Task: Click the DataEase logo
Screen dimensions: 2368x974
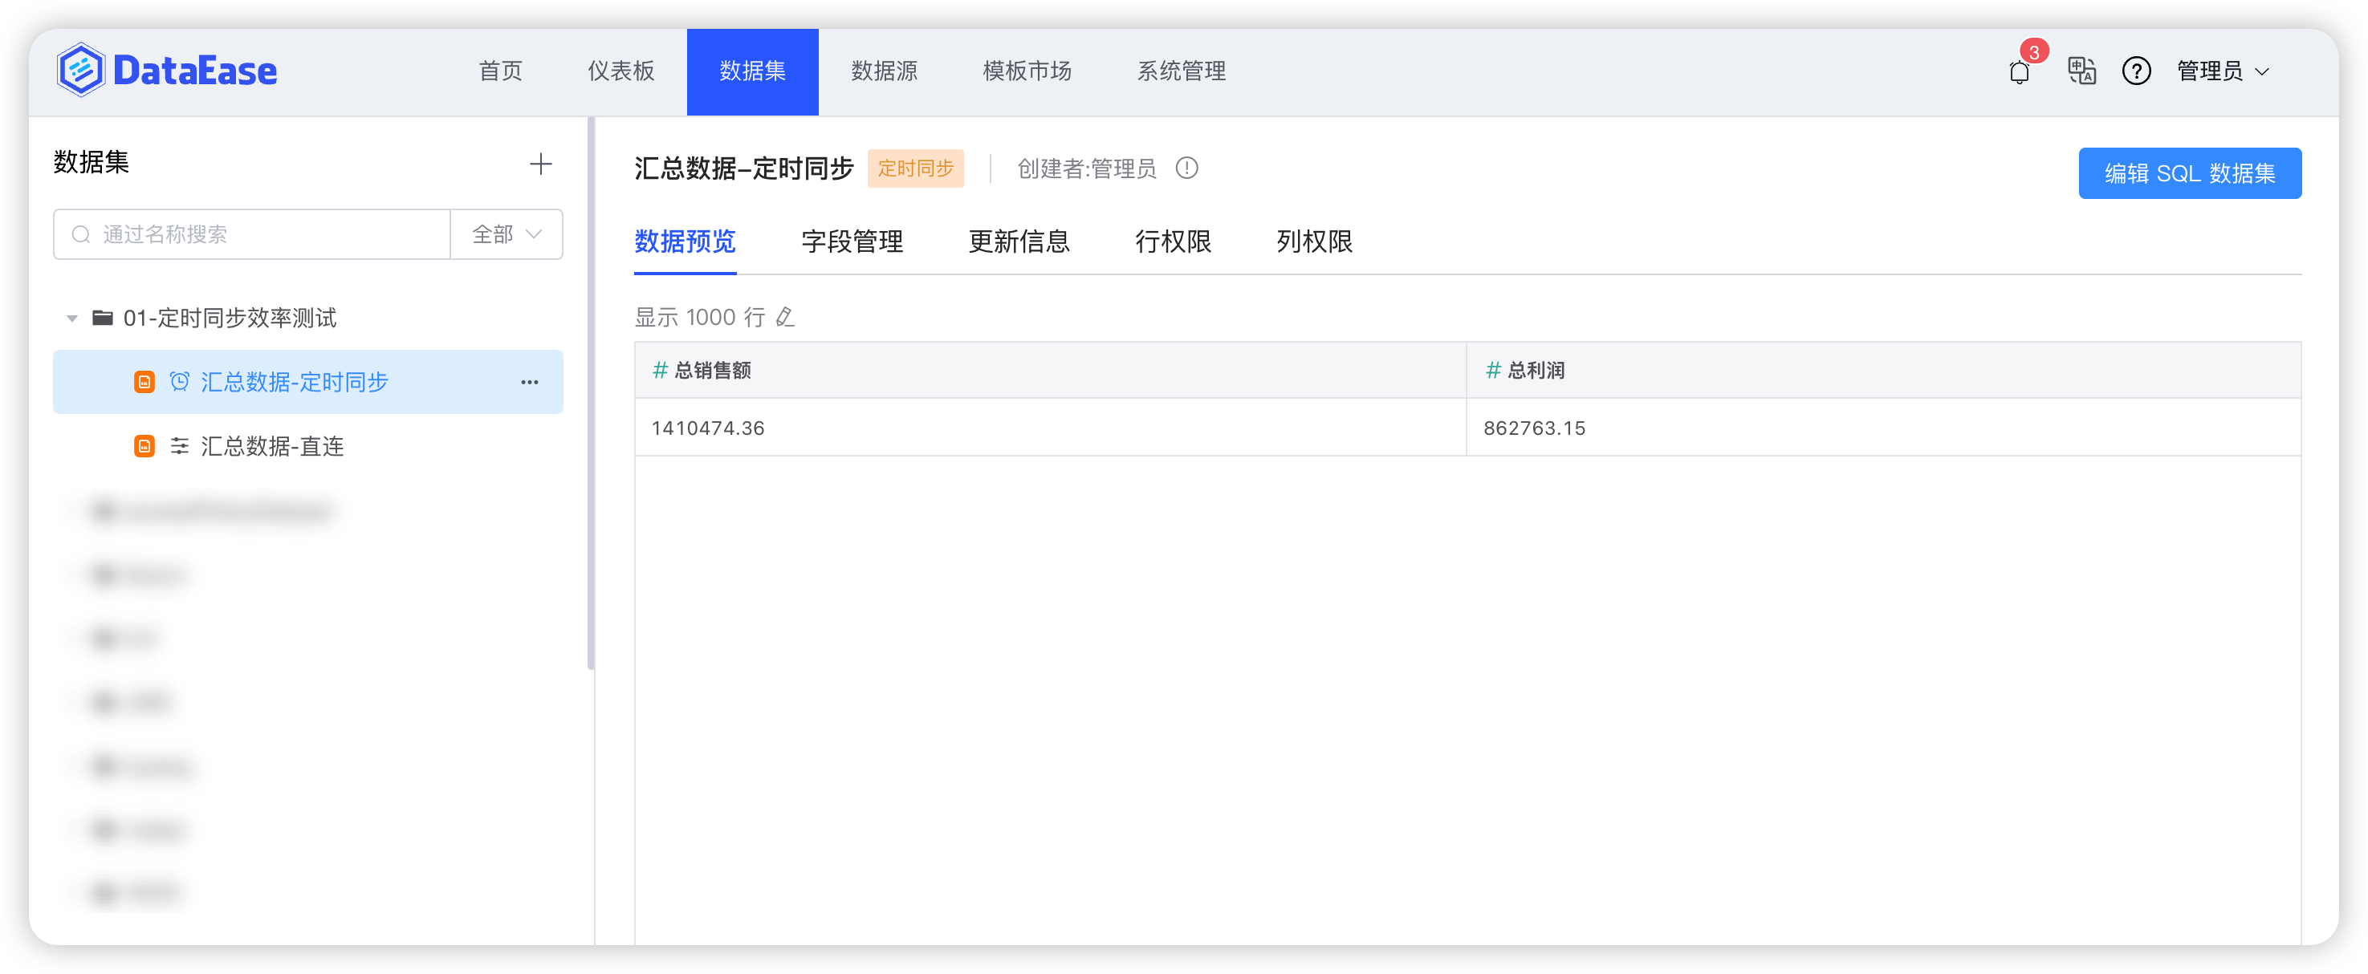Action: pos(166,70)
